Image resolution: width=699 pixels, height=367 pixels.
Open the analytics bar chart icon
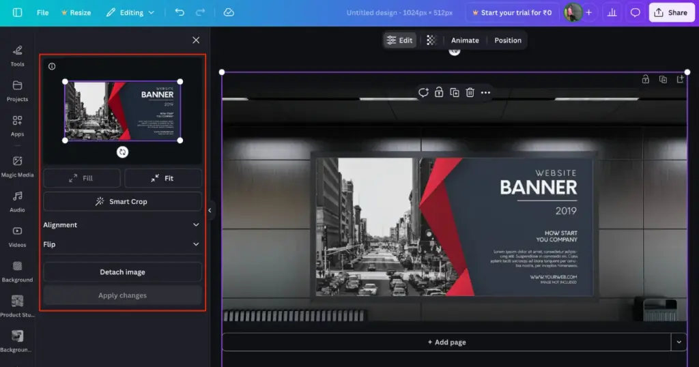(x=612, y=12)
